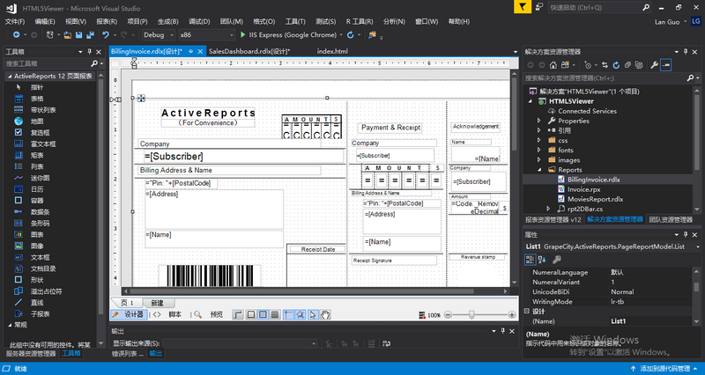This screenshot has height=375, width=705.
Task: Choose the 日历 calendar control
Action: (x=37, y=189)
